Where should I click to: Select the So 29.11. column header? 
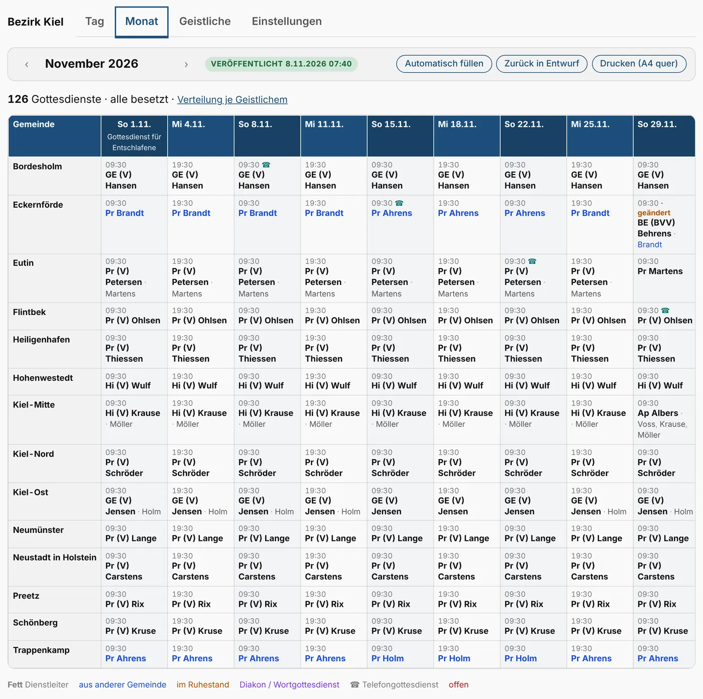[x=664, y=136]
